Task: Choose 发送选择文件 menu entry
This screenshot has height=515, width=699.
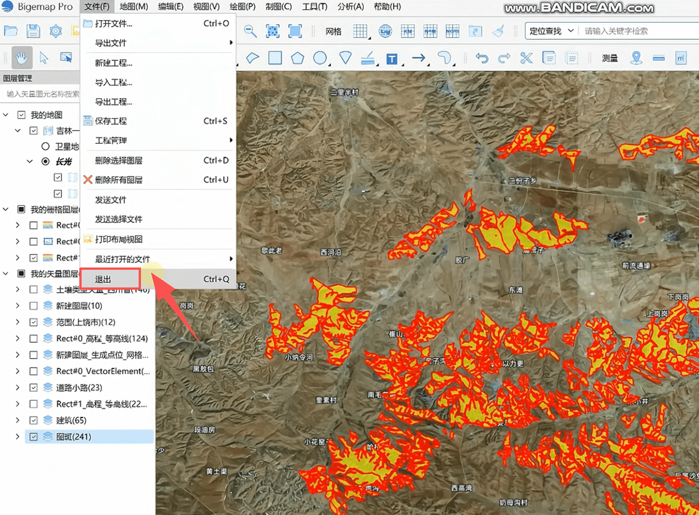Action: (x=157, y=219)
